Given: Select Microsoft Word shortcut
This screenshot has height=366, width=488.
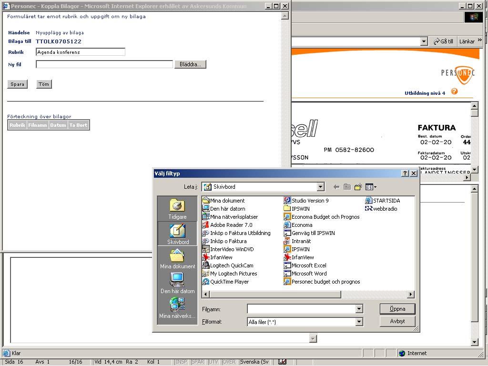Looking at the screenshot, I should [x=305, y=273].
